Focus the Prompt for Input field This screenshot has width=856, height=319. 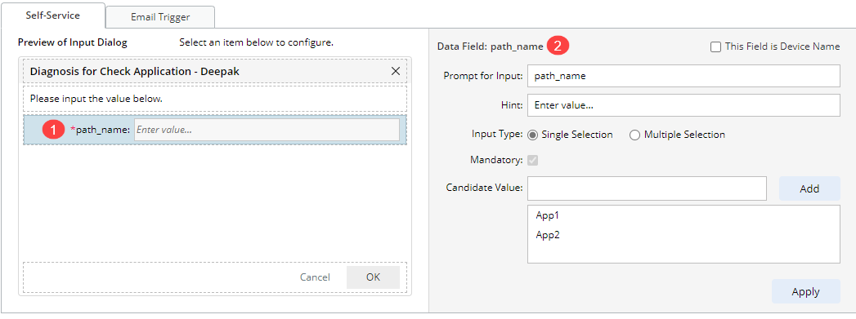[x=683, y=76]
